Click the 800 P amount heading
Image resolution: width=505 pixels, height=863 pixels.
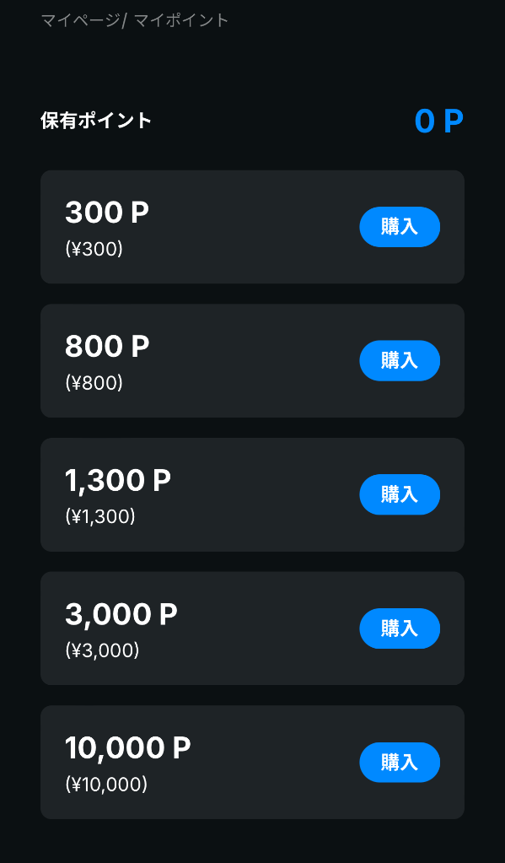107,347
